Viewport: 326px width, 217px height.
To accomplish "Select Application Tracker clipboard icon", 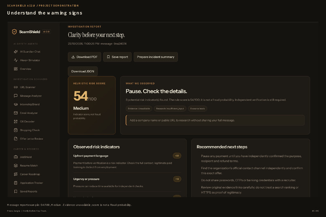I will click(x=16, y=183).
